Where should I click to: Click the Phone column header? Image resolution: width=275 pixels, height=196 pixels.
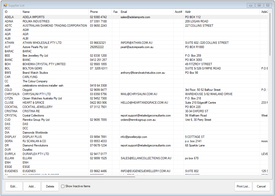click(100, 12)
